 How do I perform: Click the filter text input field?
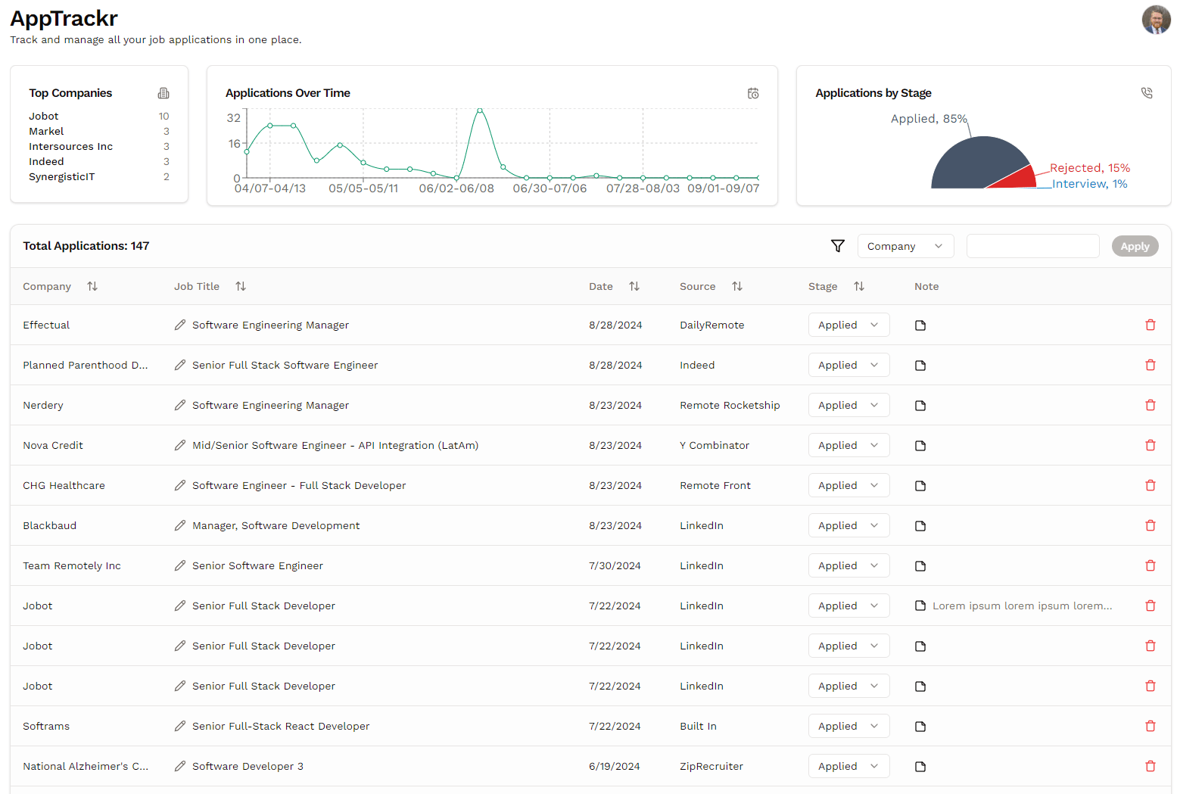pyautogui.click(x=1032, y=246)
